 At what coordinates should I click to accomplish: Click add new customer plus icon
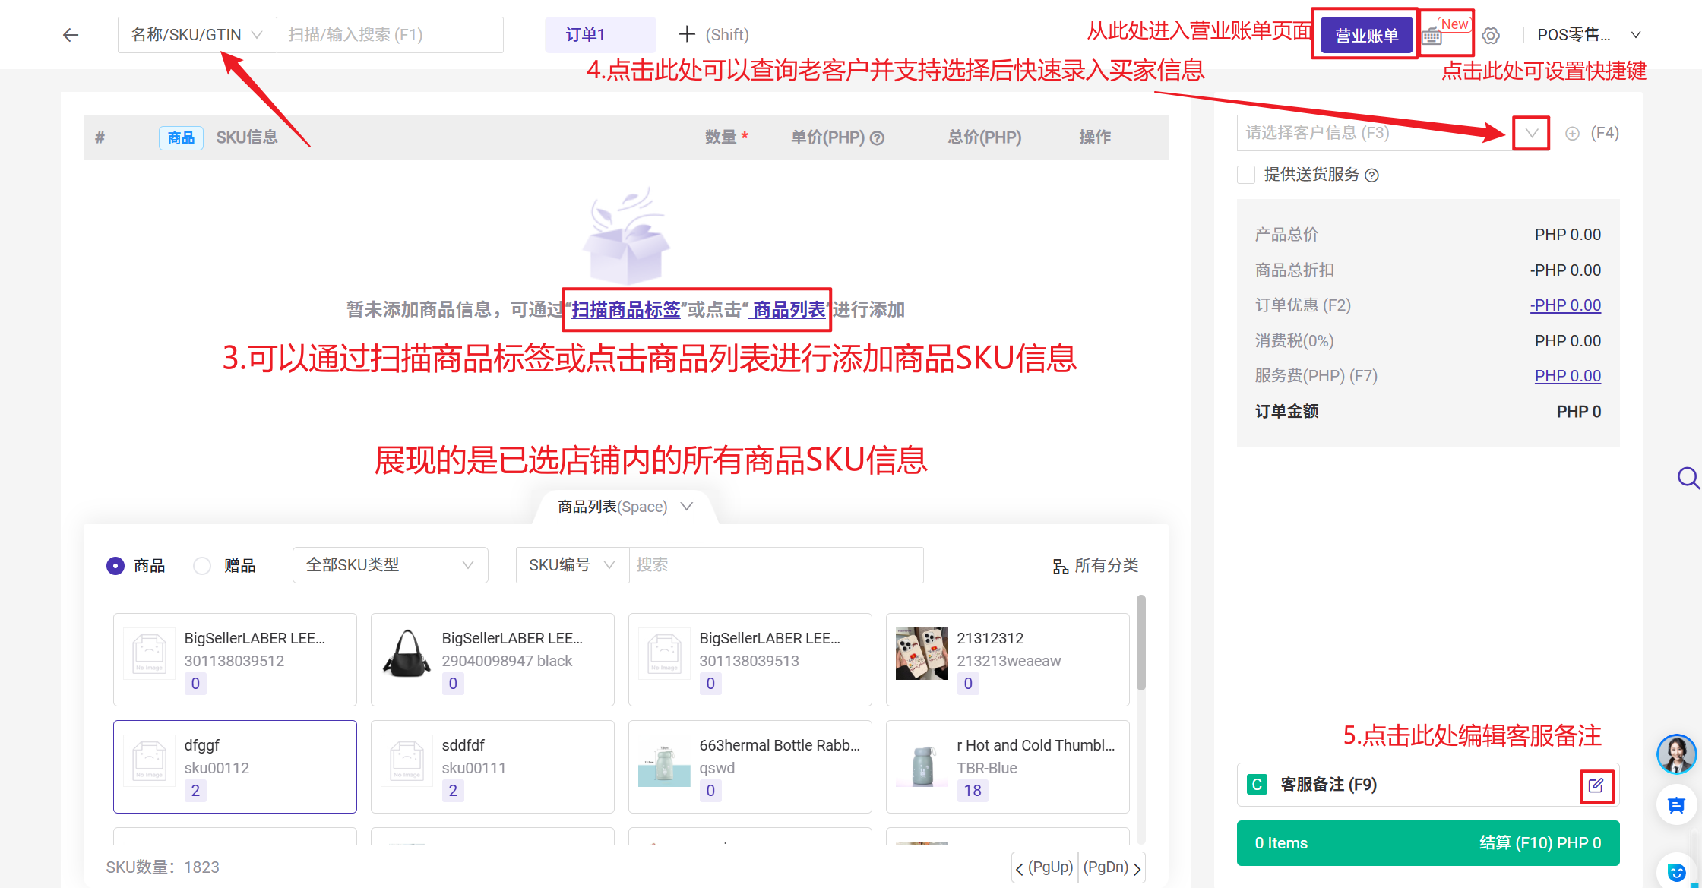[1572, 134]
